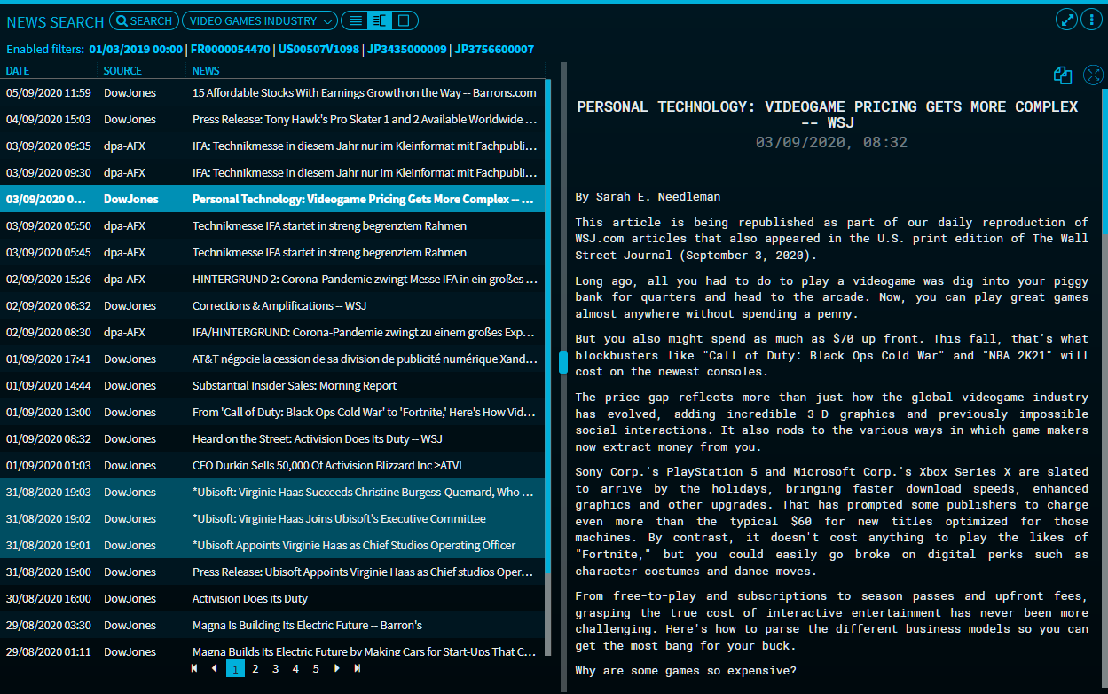Screen dimensions: 1108x694
Task: Sort by the DATE column header
Action: click(x=18, y=70)
